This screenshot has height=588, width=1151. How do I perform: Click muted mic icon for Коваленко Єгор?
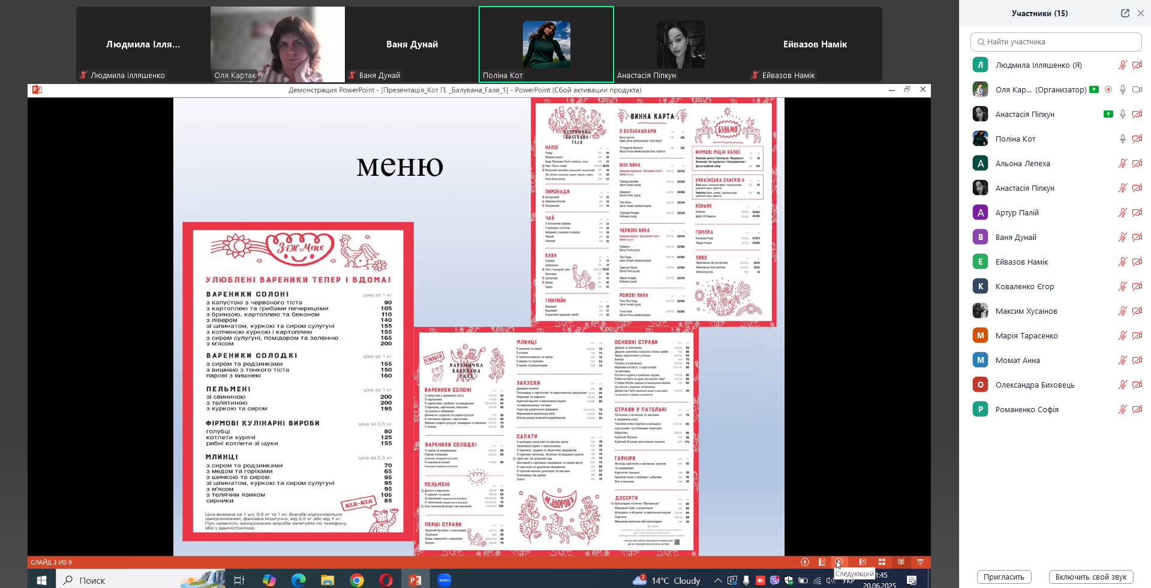[1123, 286]
